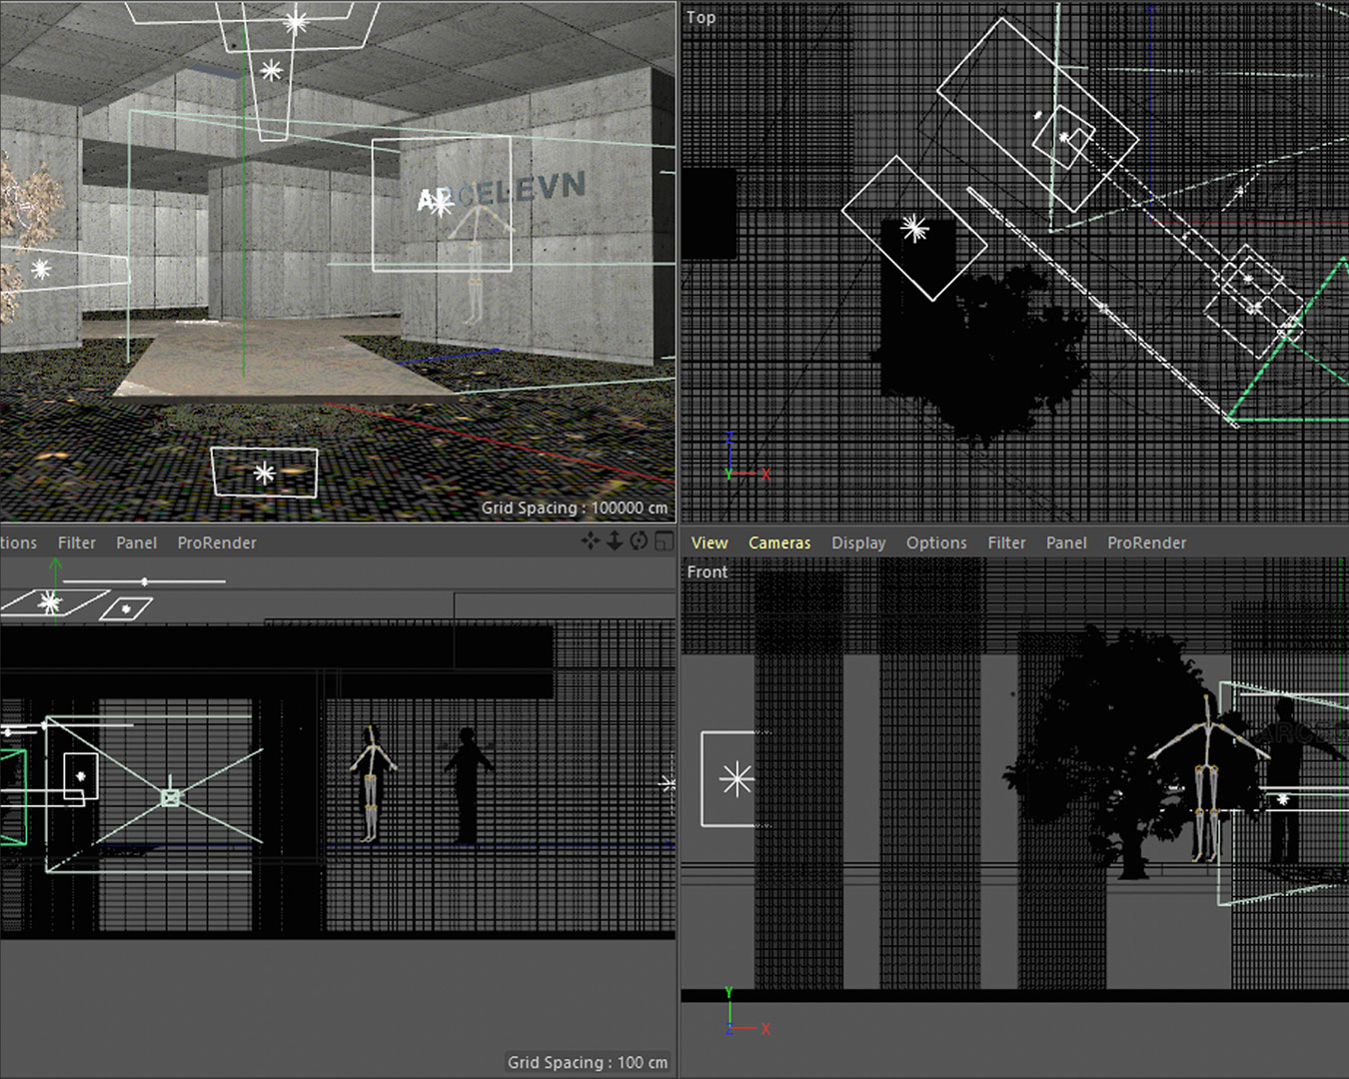Select the light icon on perspective floor
Viewport: 1349px width, 1079px height.
pyautogui.click(x=264, y=473)
